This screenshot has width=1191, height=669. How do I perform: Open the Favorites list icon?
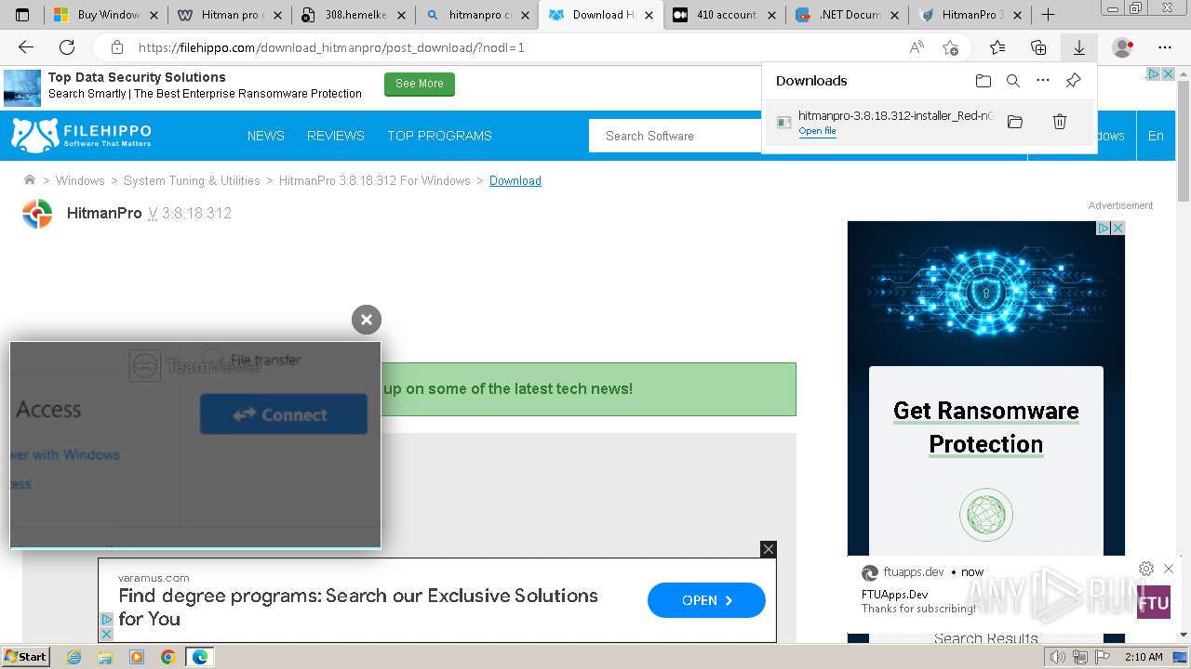point(997,47)
